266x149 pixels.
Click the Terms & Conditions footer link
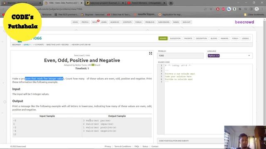123,147
